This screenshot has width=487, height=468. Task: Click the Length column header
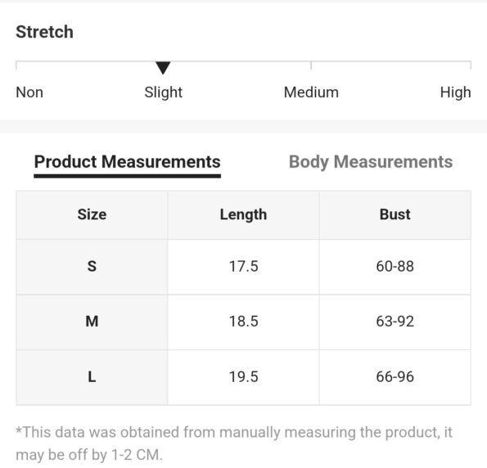pos(244,215)
